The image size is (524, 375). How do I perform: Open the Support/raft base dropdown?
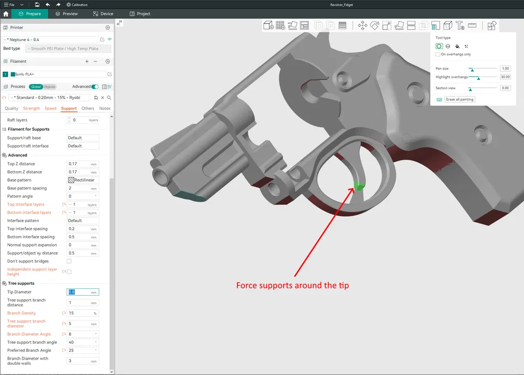point(83,138)
